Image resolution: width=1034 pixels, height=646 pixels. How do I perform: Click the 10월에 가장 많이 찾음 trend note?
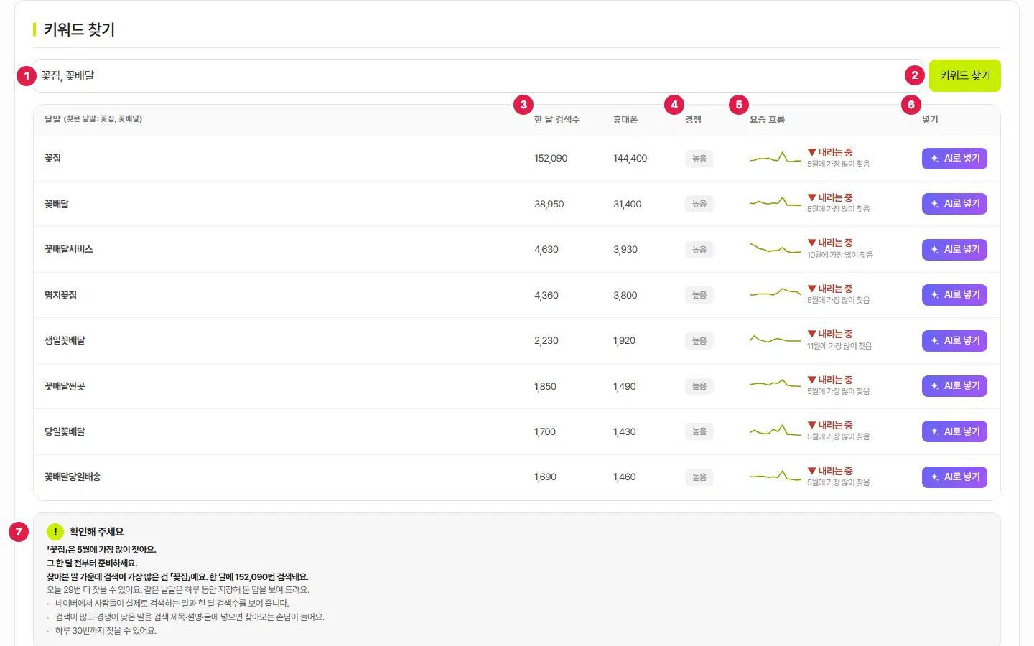tap(840, 255)
